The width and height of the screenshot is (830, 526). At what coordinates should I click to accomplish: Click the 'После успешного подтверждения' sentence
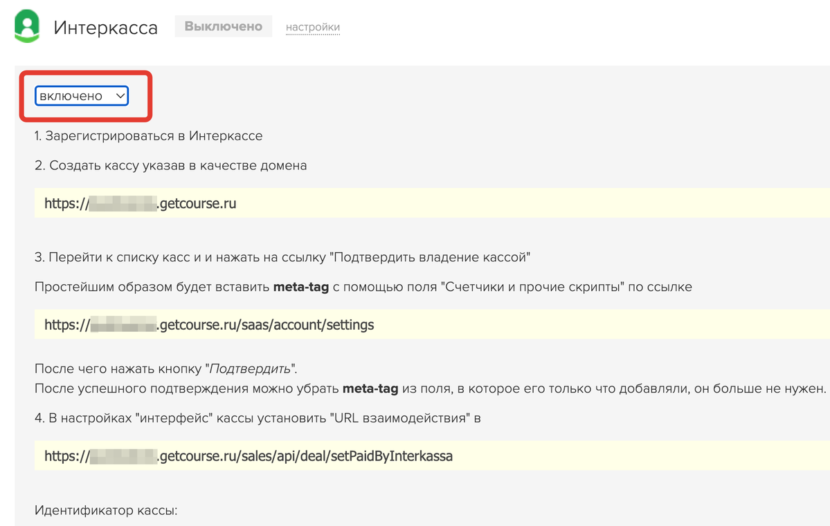[431, 388]
